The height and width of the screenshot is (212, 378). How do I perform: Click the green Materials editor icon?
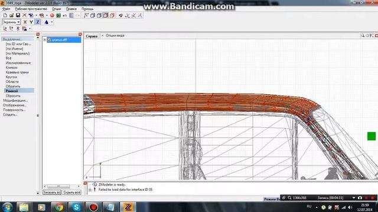[58, 15]
